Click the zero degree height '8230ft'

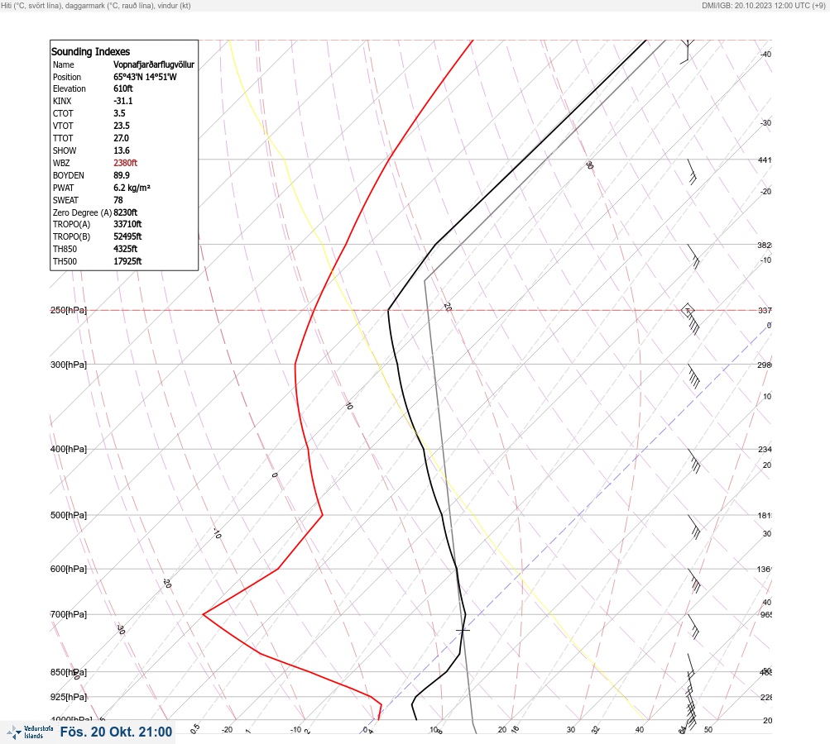point(126,212)
